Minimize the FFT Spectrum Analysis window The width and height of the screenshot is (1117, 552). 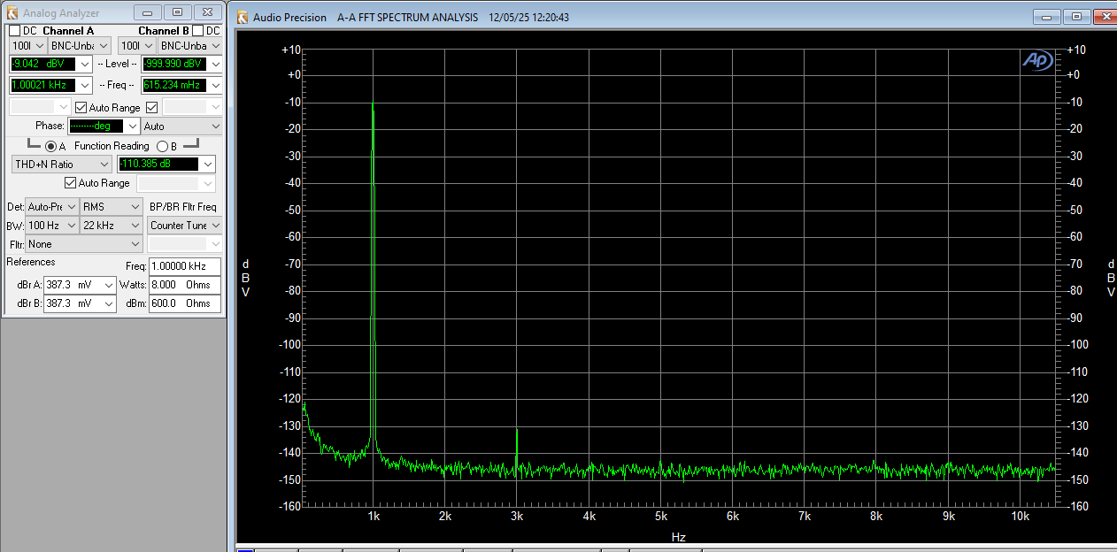[1048, 17]
